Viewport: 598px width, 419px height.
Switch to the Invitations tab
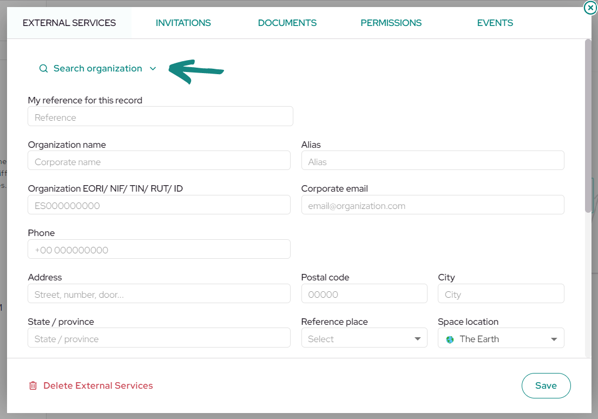pyautogui.click(x=183, y=23)
